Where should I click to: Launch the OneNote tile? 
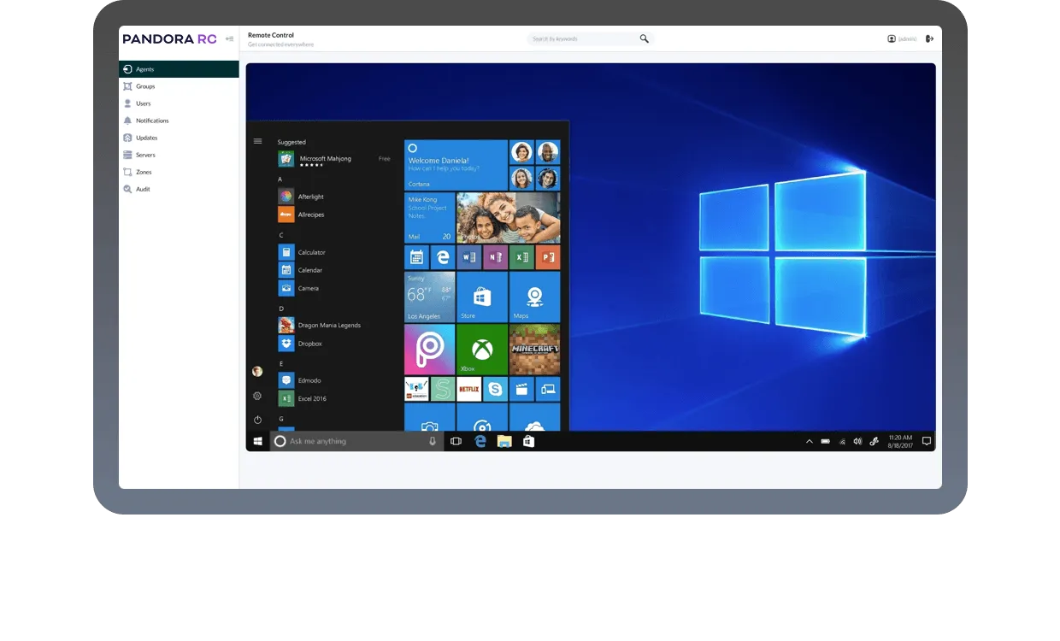[x=495, y=256]
